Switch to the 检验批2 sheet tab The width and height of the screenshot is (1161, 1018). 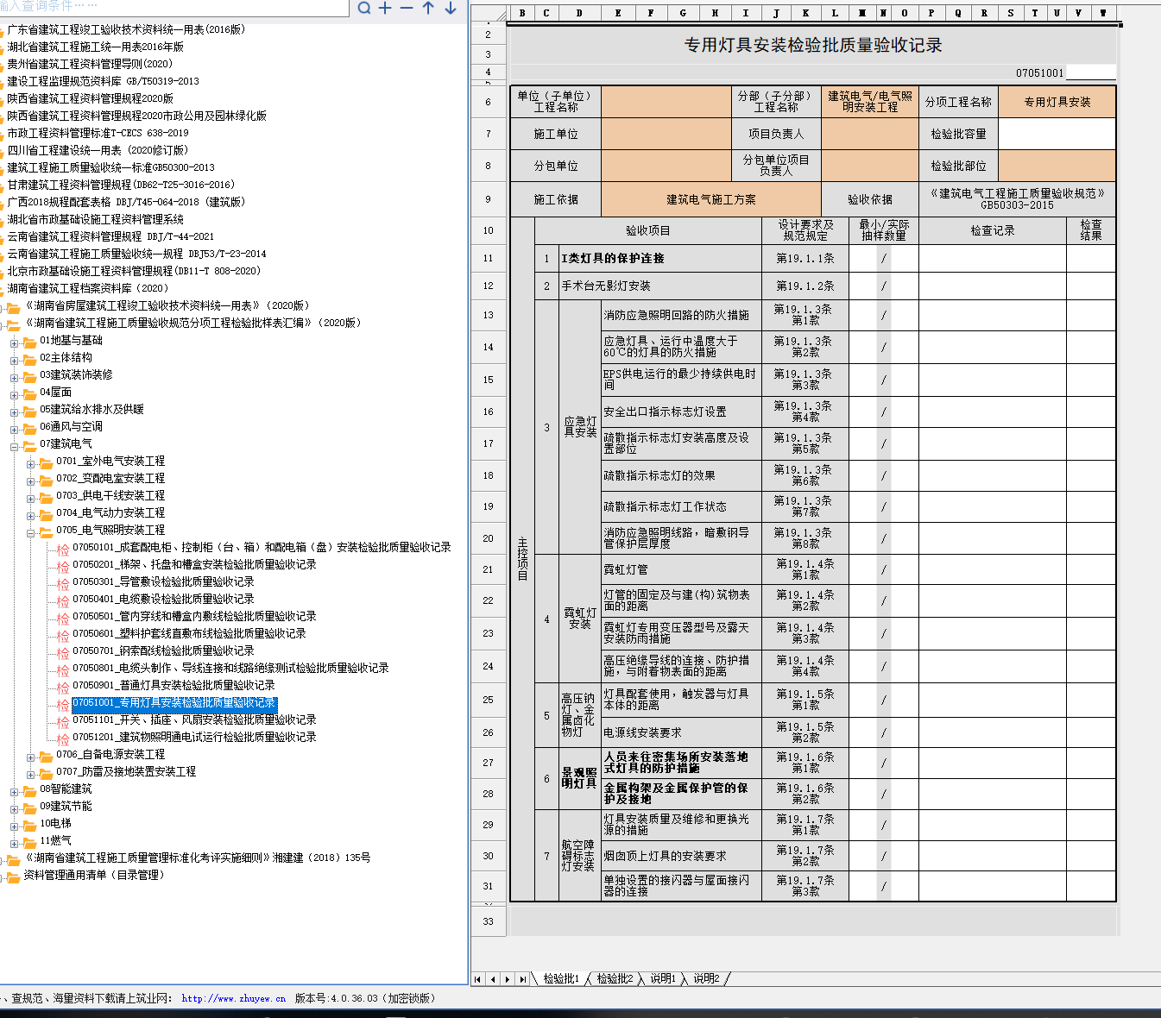click(x=615, y=978)
